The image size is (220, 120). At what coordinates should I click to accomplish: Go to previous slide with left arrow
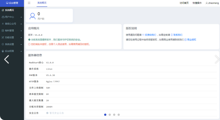(7, 59)
